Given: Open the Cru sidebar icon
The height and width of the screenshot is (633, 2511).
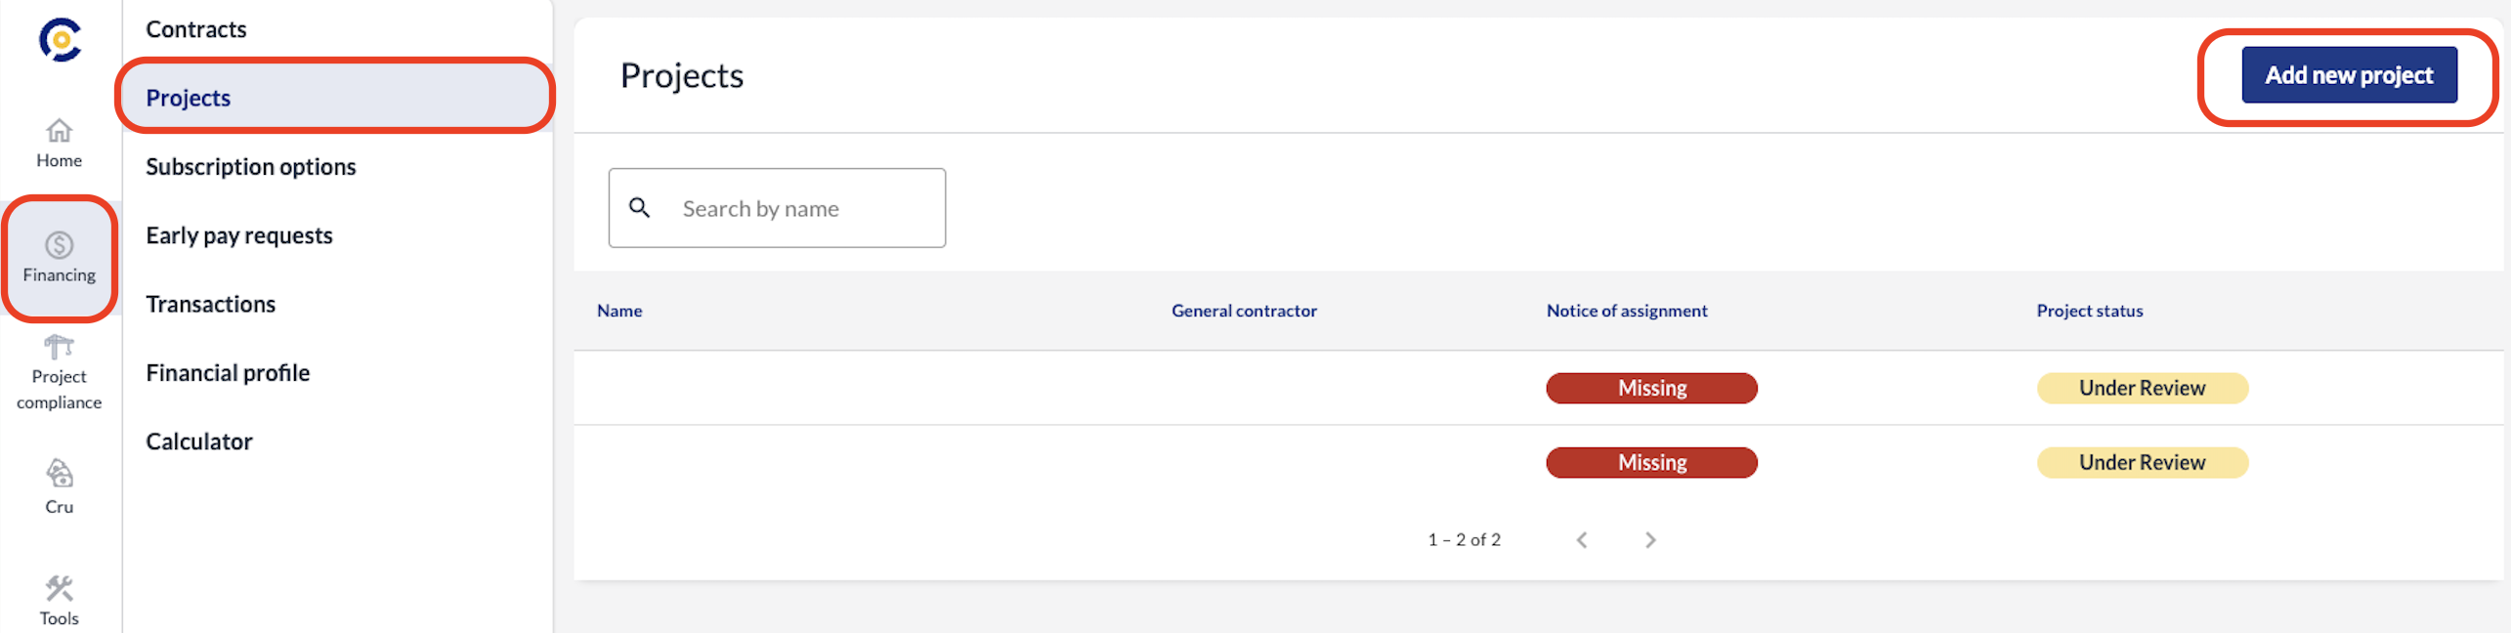Looking at the screenshot, I should click(59, 474).
